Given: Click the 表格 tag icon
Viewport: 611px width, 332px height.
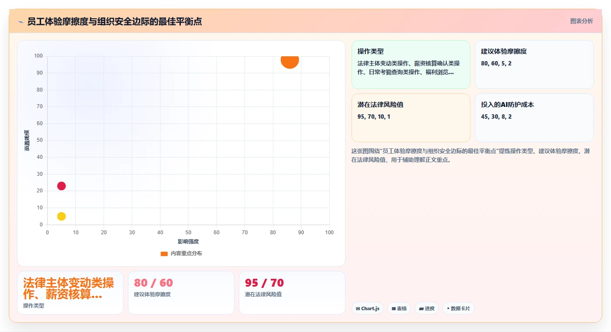Looking at the screenshot, I should pyautogui.click(x=394, y=308).
